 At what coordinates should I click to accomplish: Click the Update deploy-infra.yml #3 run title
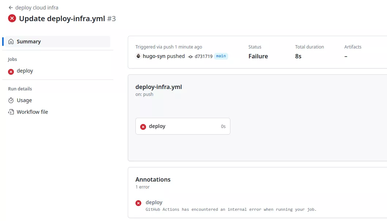pyautogui.click(x=68, y=19)
